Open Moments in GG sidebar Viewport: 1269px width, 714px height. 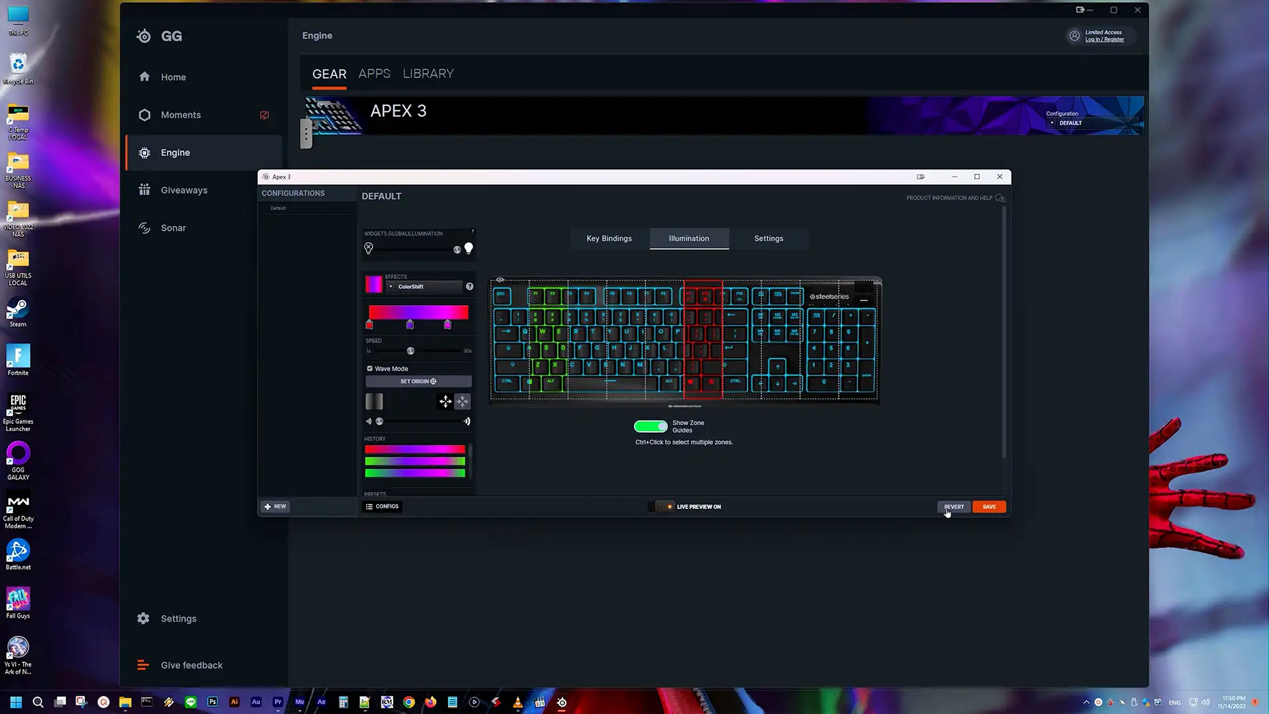(180, 115)
